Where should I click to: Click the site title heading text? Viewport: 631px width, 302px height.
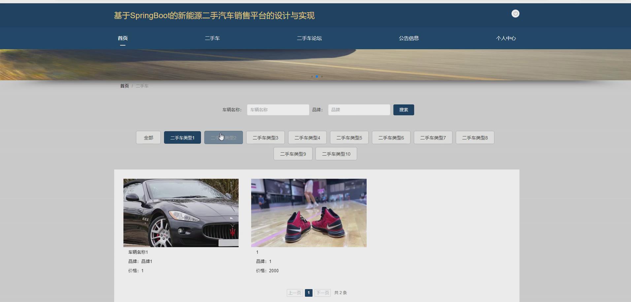coord(214,15)
